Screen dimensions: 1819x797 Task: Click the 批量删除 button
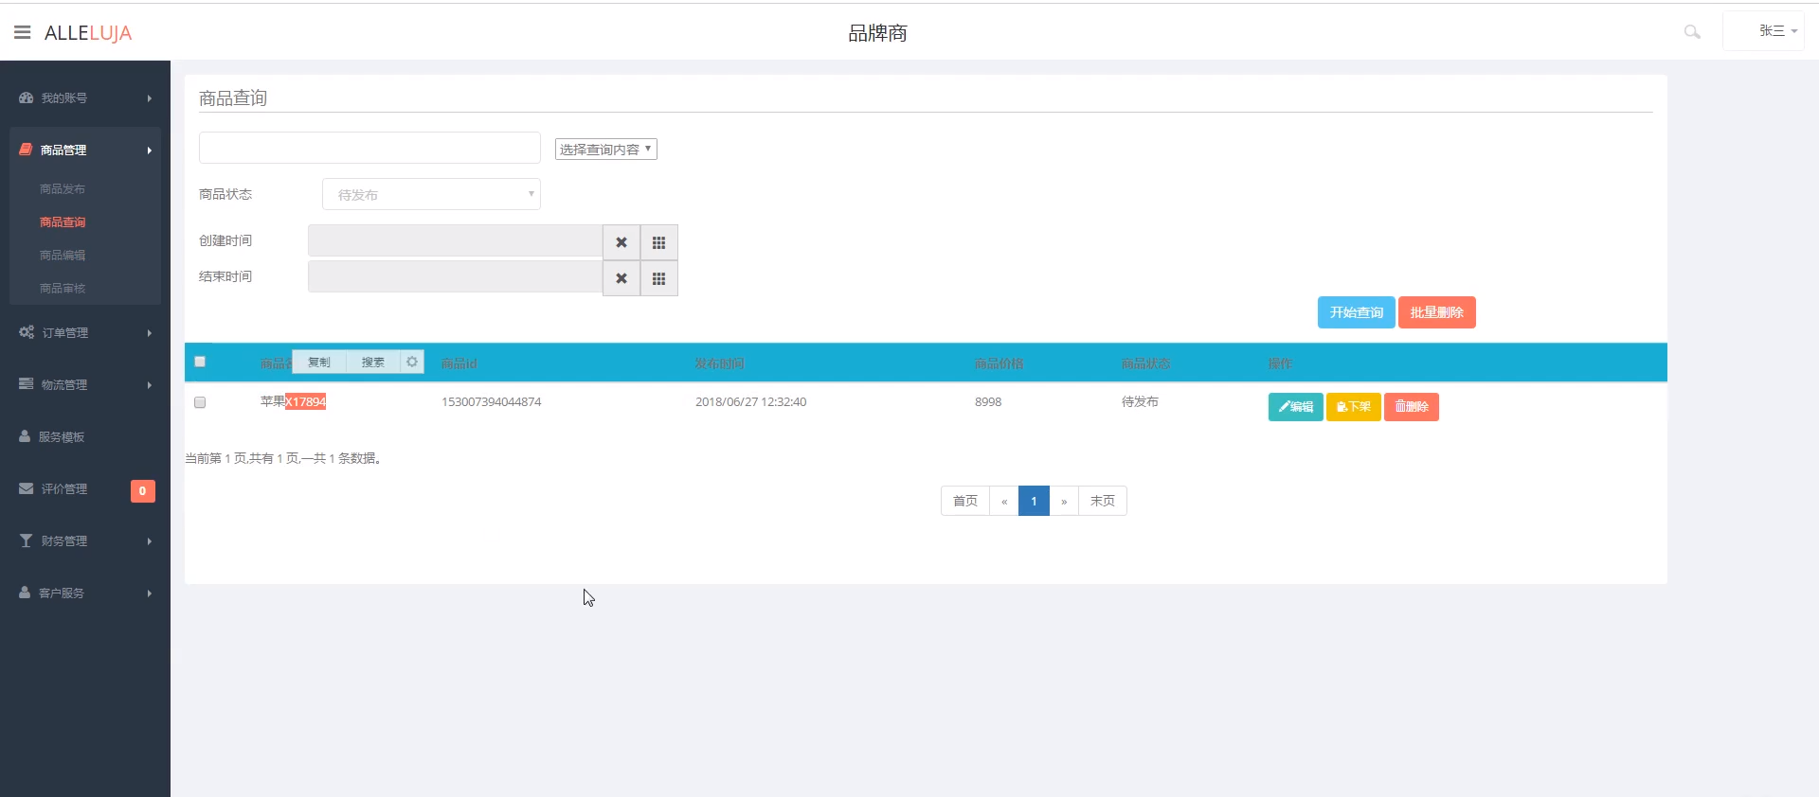(x=1437, y=312)
